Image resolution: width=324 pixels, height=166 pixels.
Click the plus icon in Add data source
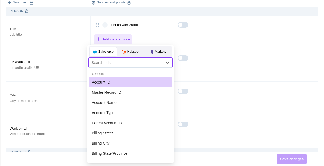point(99,39)
